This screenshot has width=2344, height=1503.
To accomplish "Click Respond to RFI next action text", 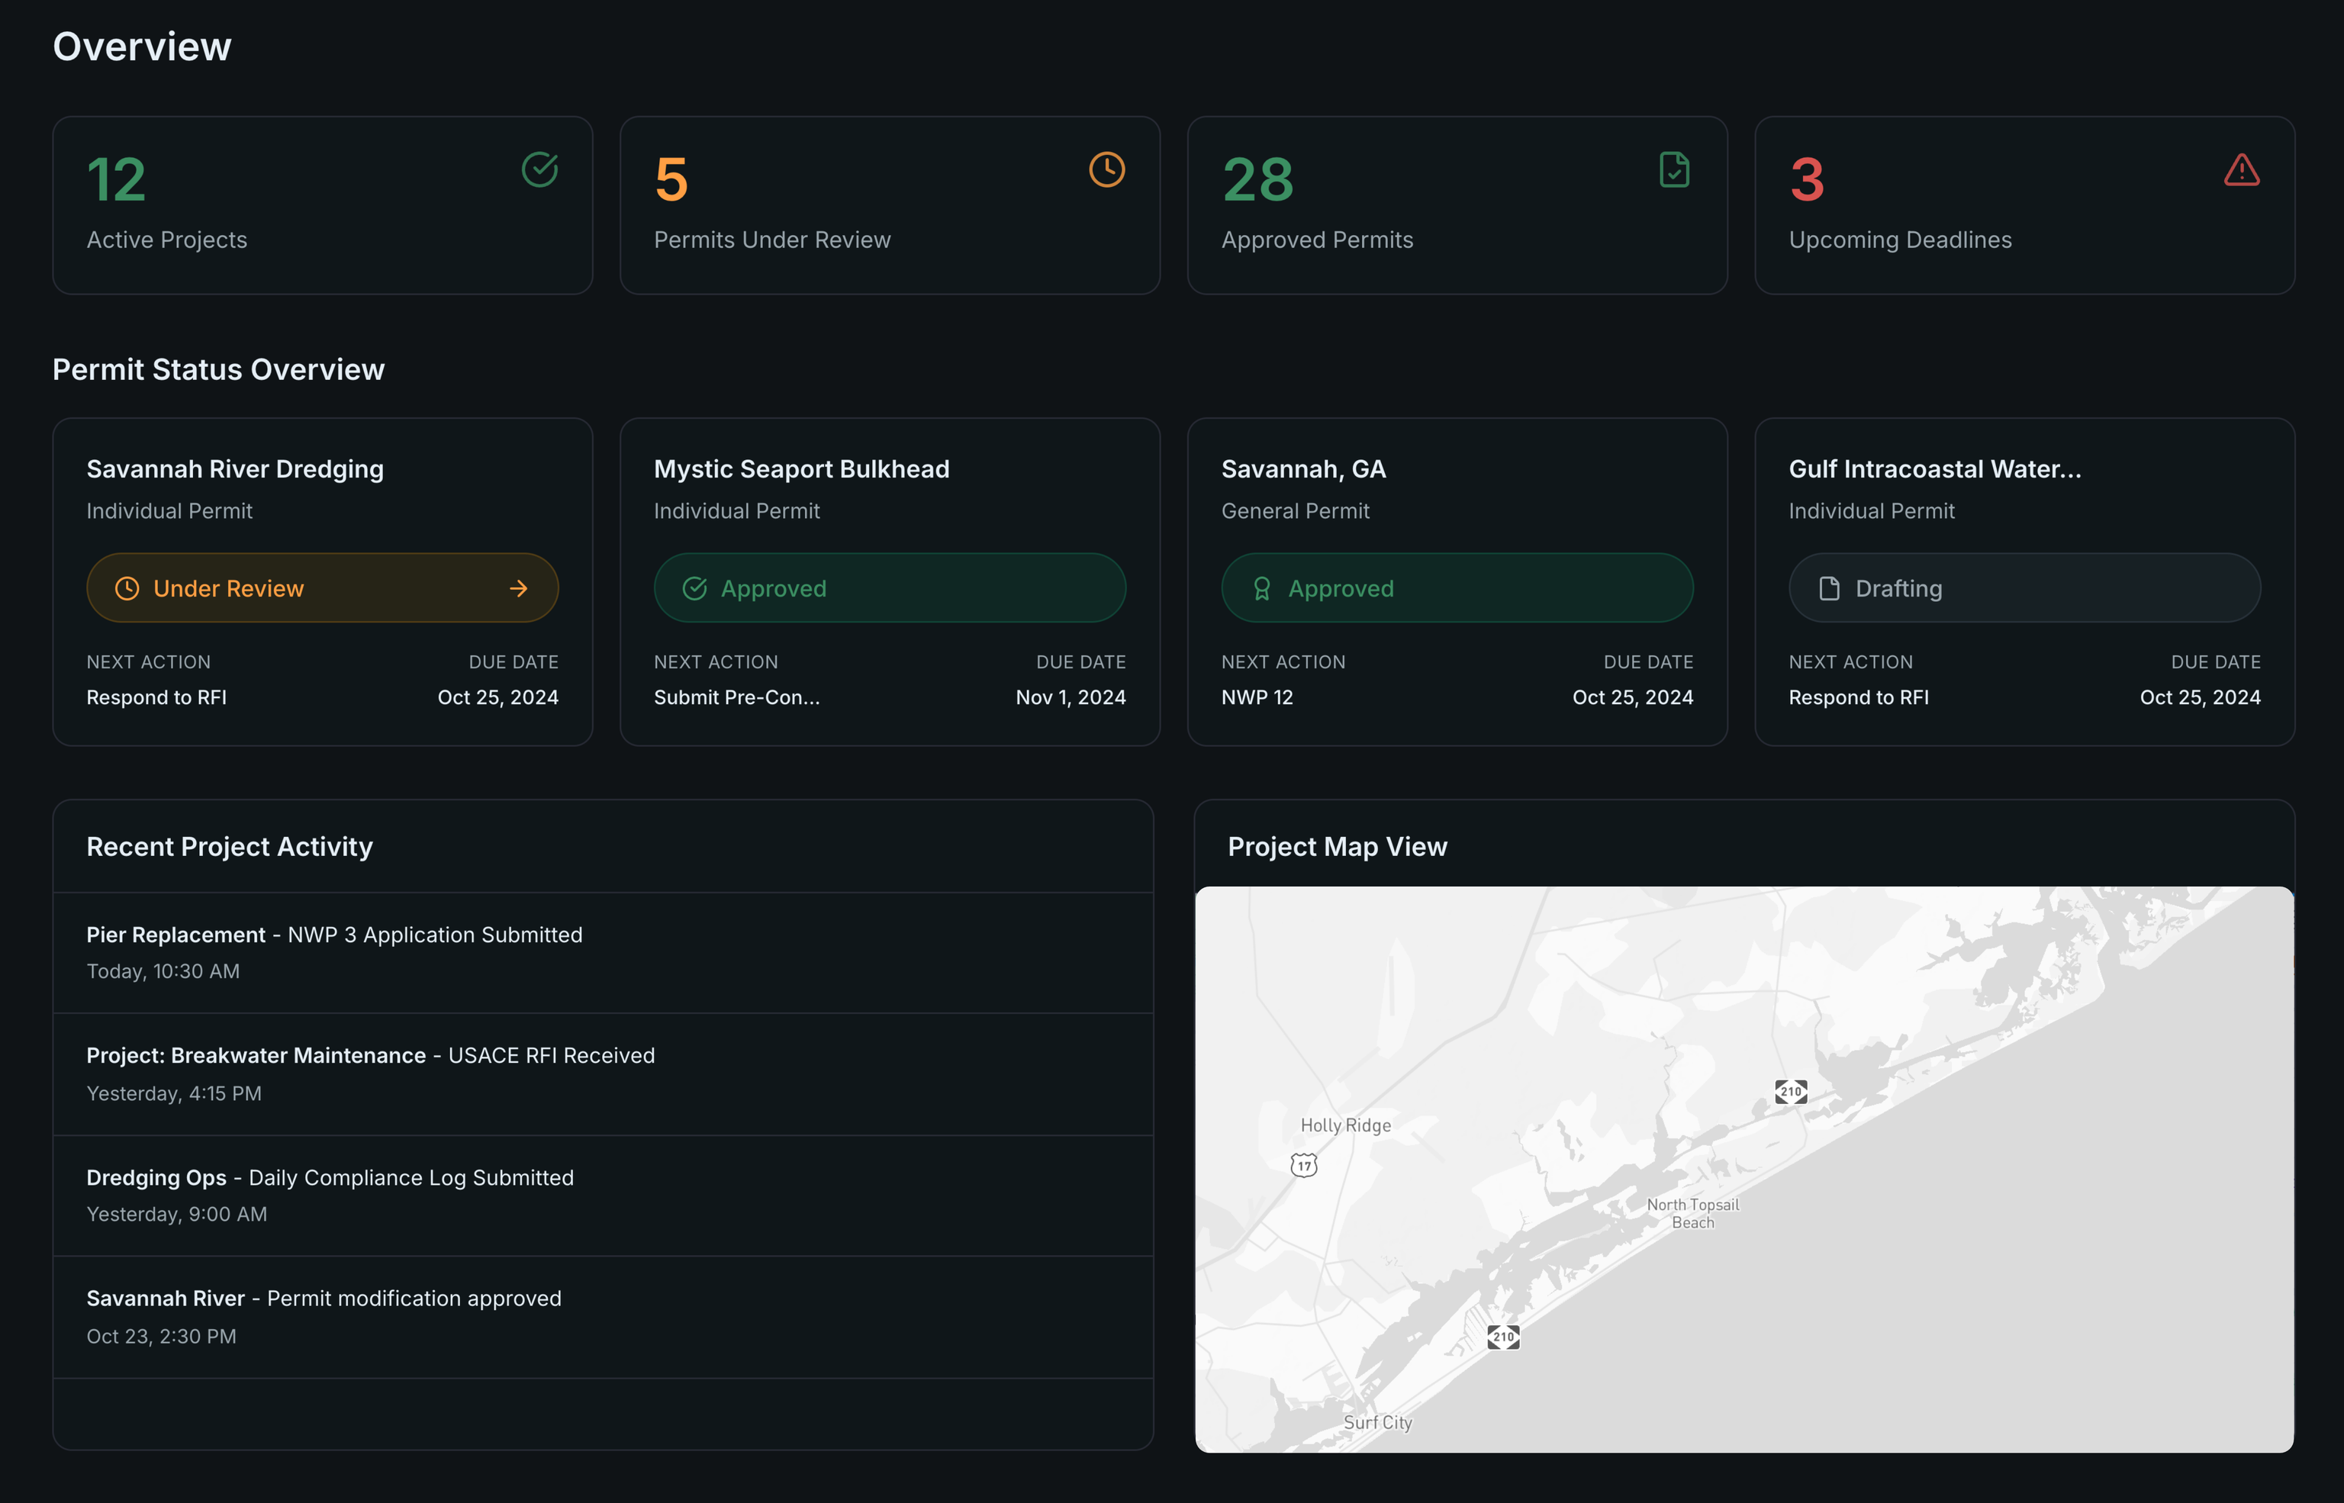I will [156, 697].
